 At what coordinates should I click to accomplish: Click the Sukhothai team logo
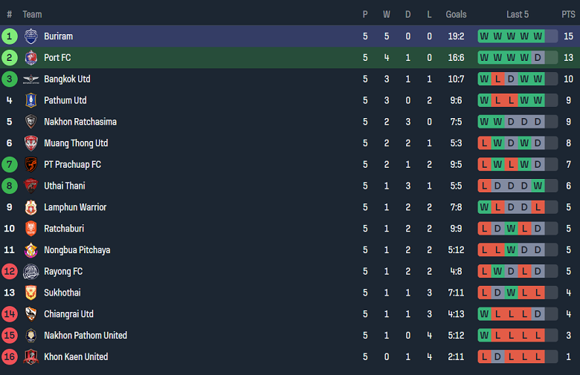click(30, 293)
